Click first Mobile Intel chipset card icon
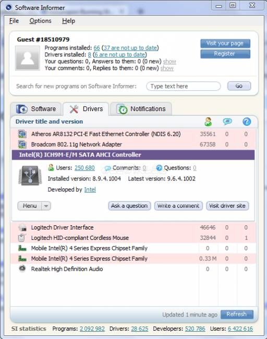 (22, 248)
